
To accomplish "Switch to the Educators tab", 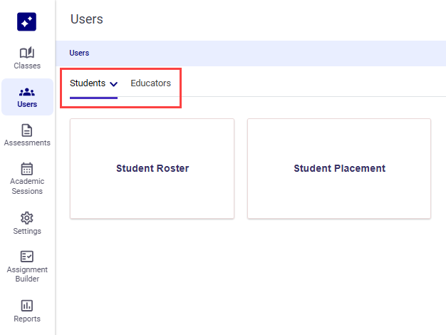I will tap(151, 83).
